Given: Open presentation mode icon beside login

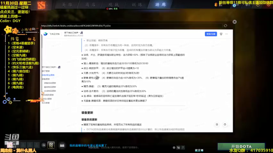Looking at the screenshot, I should 221,34.
